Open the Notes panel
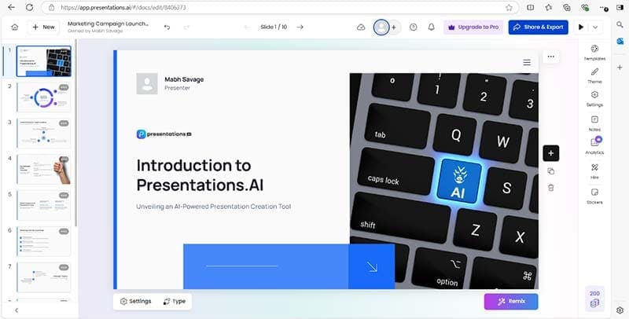629x319 pixels. [594, 123]
